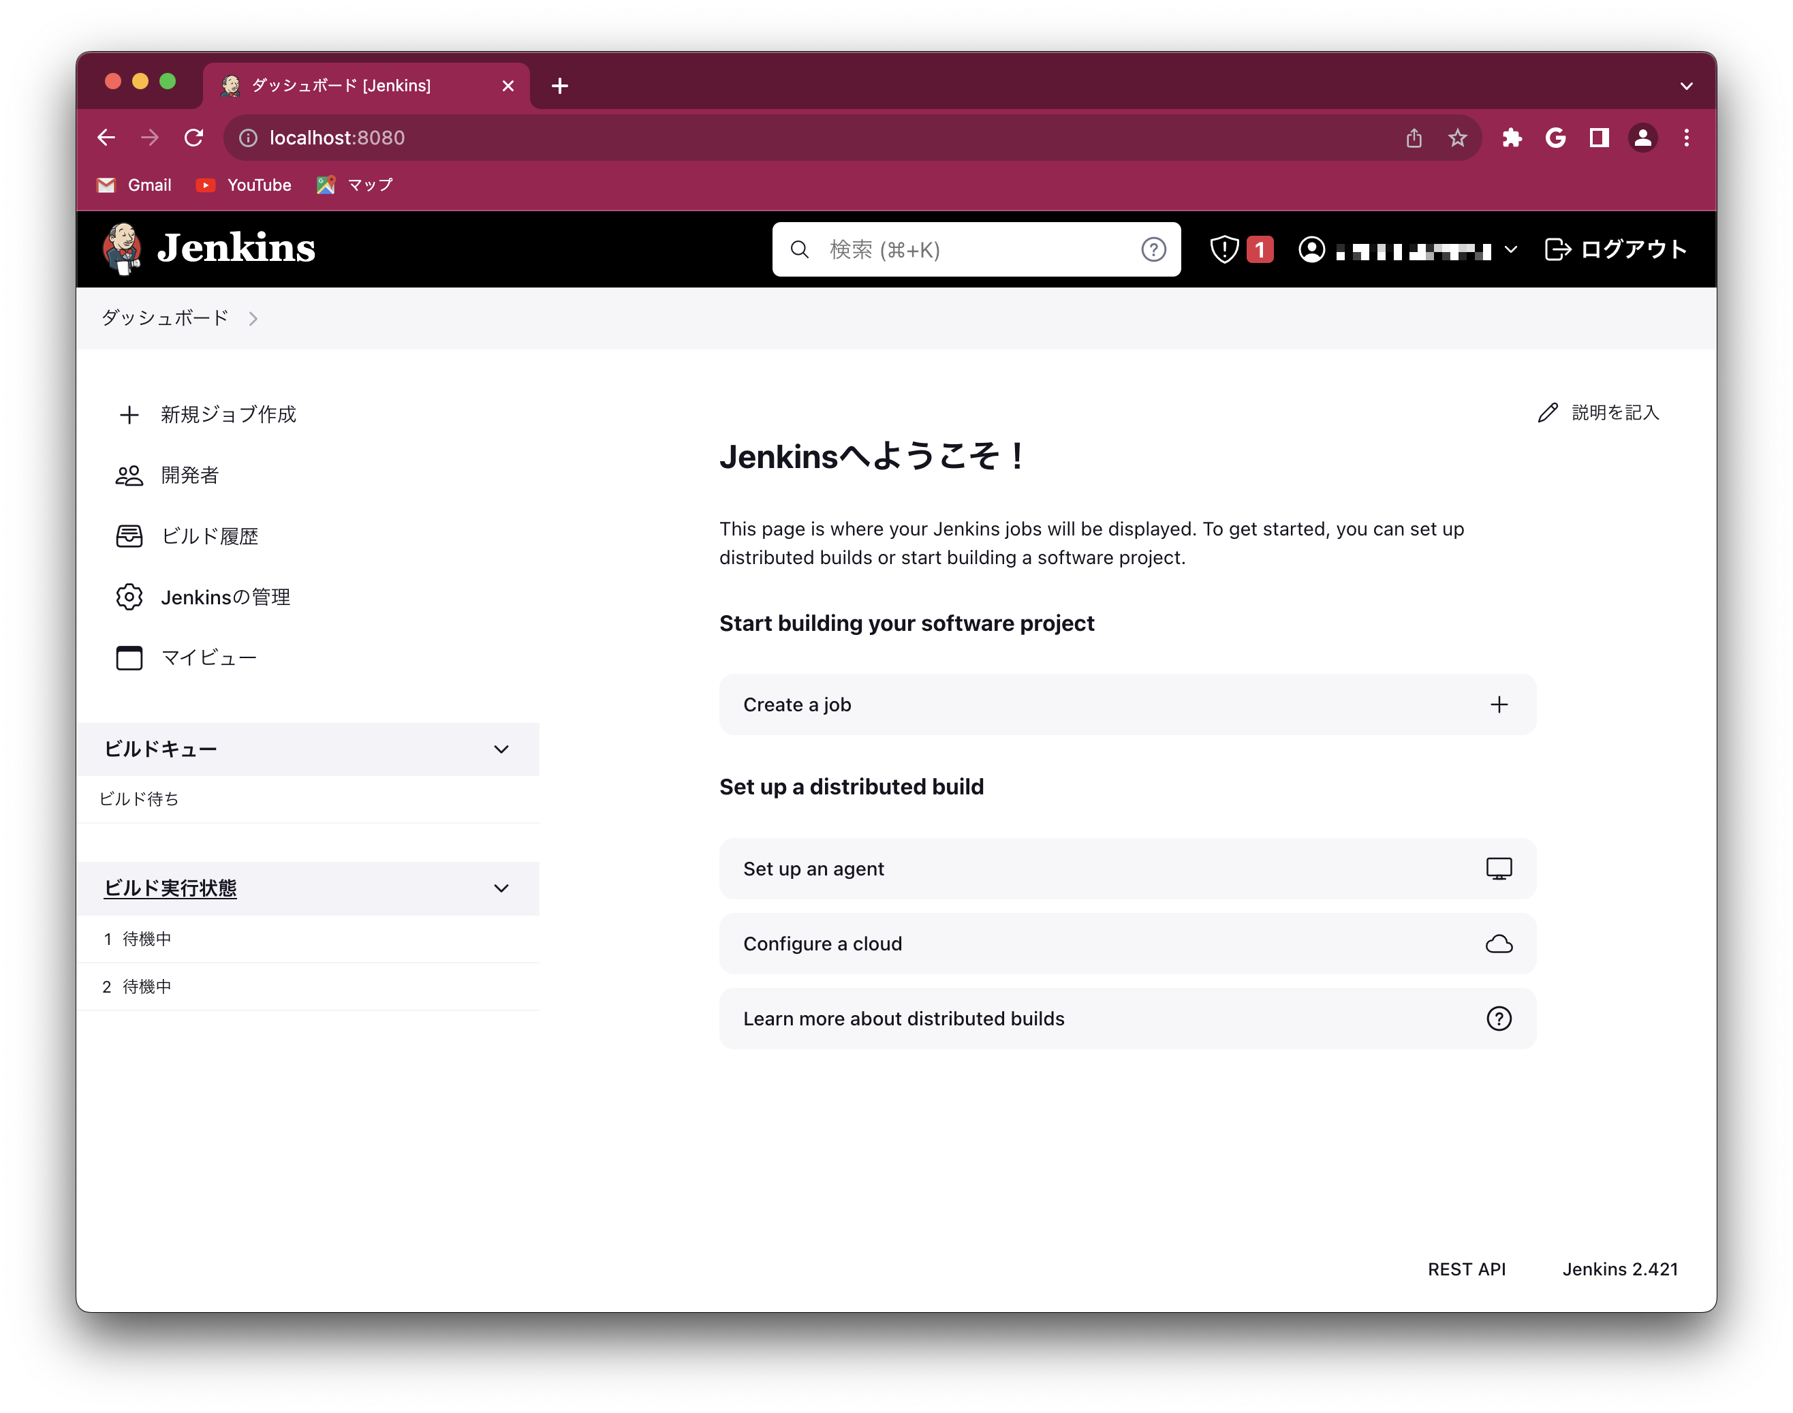Click the people icon beside 開発者

129,476
